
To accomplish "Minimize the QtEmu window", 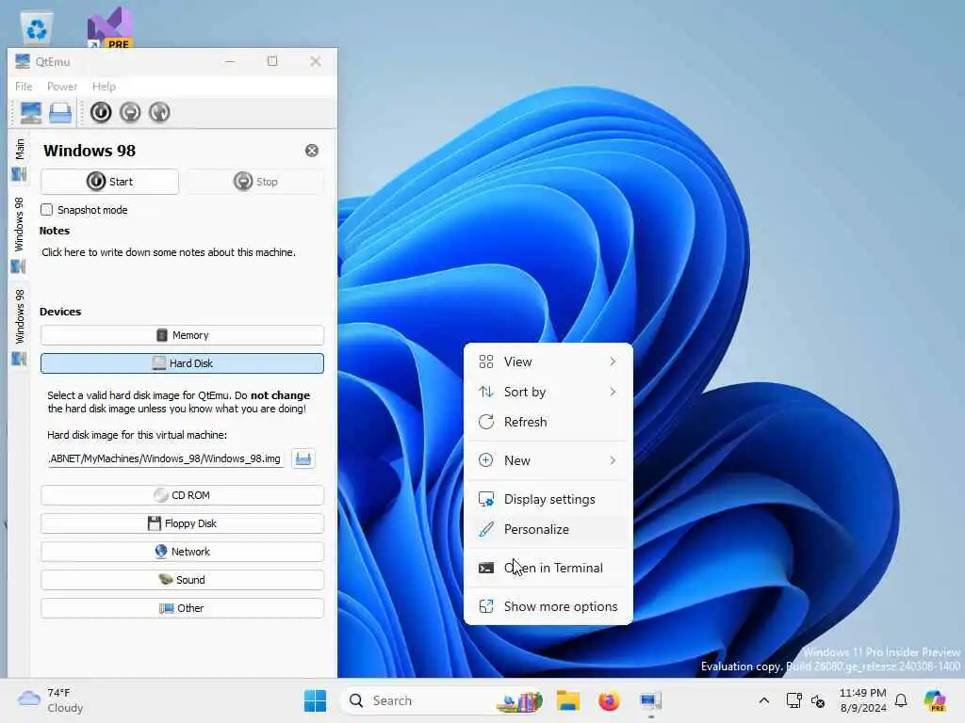I will (230, 61).
